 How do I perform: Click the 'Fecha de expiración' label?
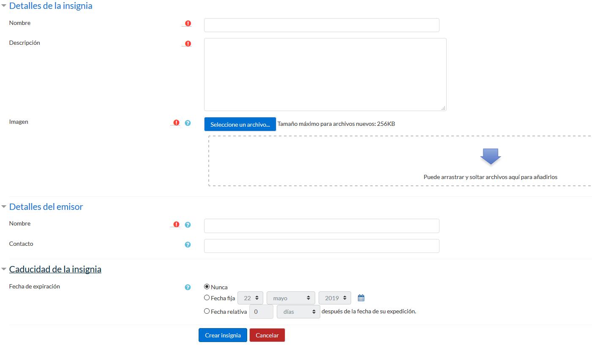pyautogui.click(x=35, y=286)
